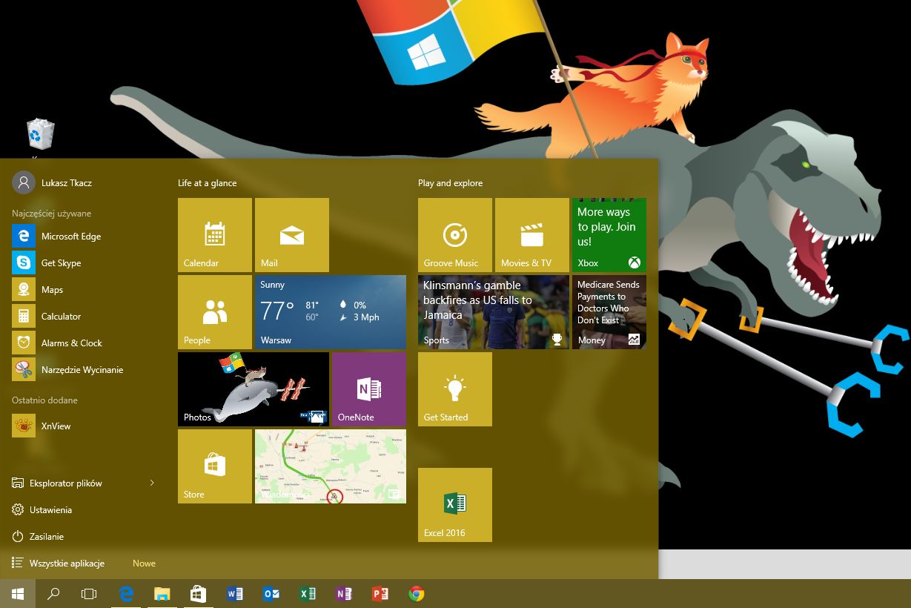Launch Outlook from the taskbar
This screenshot has width=911, height=608.
(x=271, y=593)
